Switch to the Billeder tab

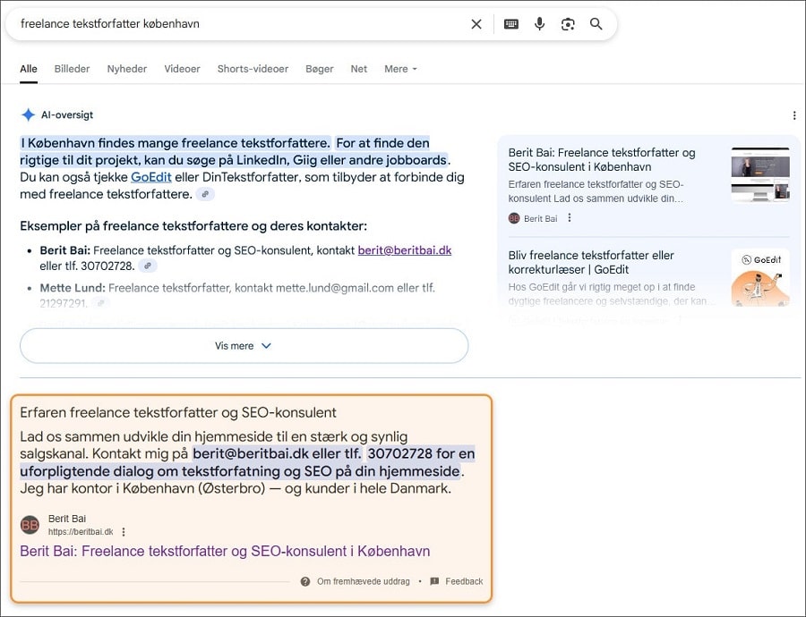click(x=72, y=69)
